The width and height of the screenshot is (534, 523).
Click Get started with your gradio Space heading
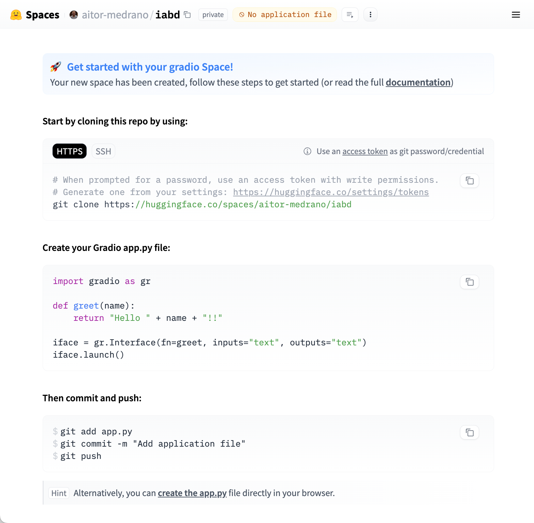150,67
